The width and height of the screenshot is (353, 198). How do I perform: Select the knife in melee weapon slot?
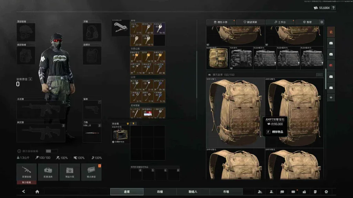(92, 134)
